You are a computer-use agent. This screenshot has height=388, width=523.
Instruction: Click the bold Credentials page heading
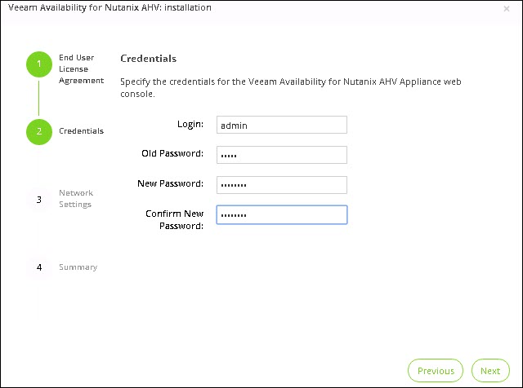pyautogui.click(x=148, y=59)
